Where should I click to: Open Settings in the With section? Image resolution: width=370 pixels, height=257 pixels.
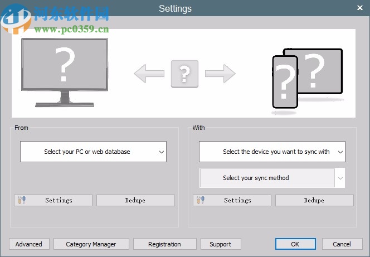coord(232,200)
